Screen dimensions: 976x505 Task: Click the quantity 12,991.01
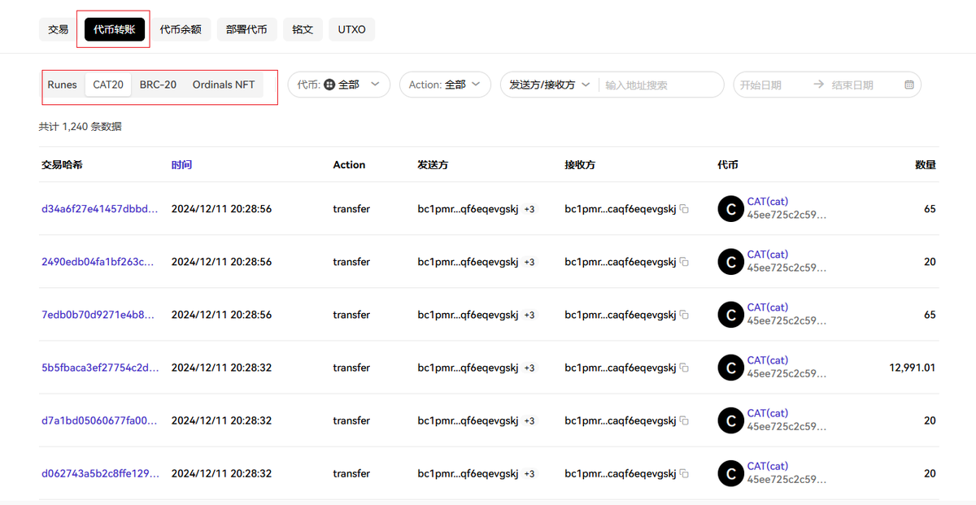point(913,368)
